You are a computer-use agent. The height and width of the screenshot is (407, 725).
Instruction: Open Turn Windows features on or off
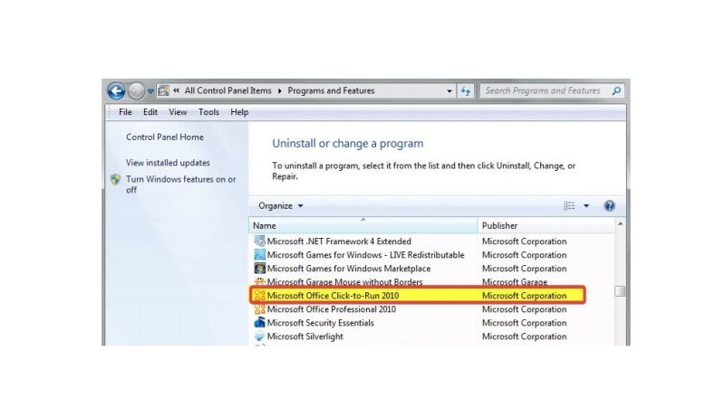point(180,185)
